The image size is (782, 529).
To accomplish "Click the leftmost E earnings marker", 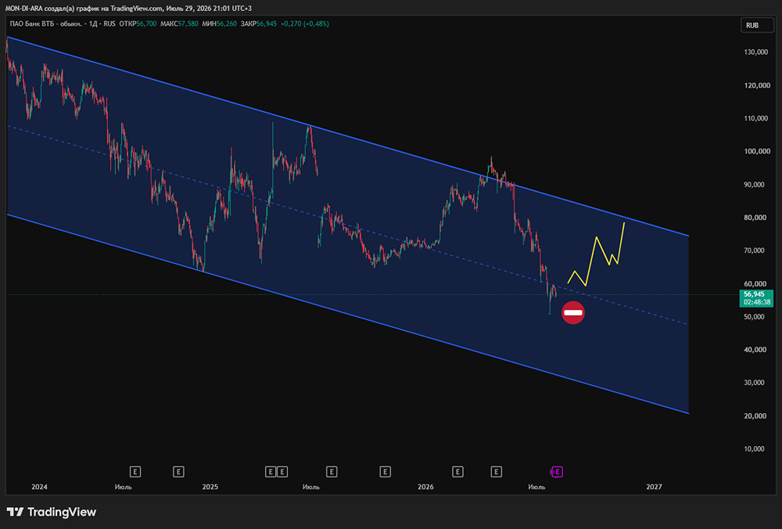I will coord(135,472).
